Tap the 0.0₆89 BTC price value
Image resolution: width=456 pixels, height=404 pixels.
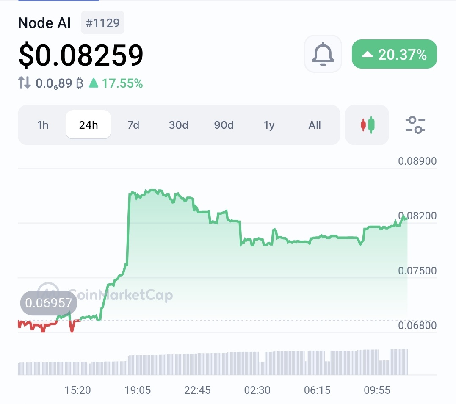[x=59, y=83]
